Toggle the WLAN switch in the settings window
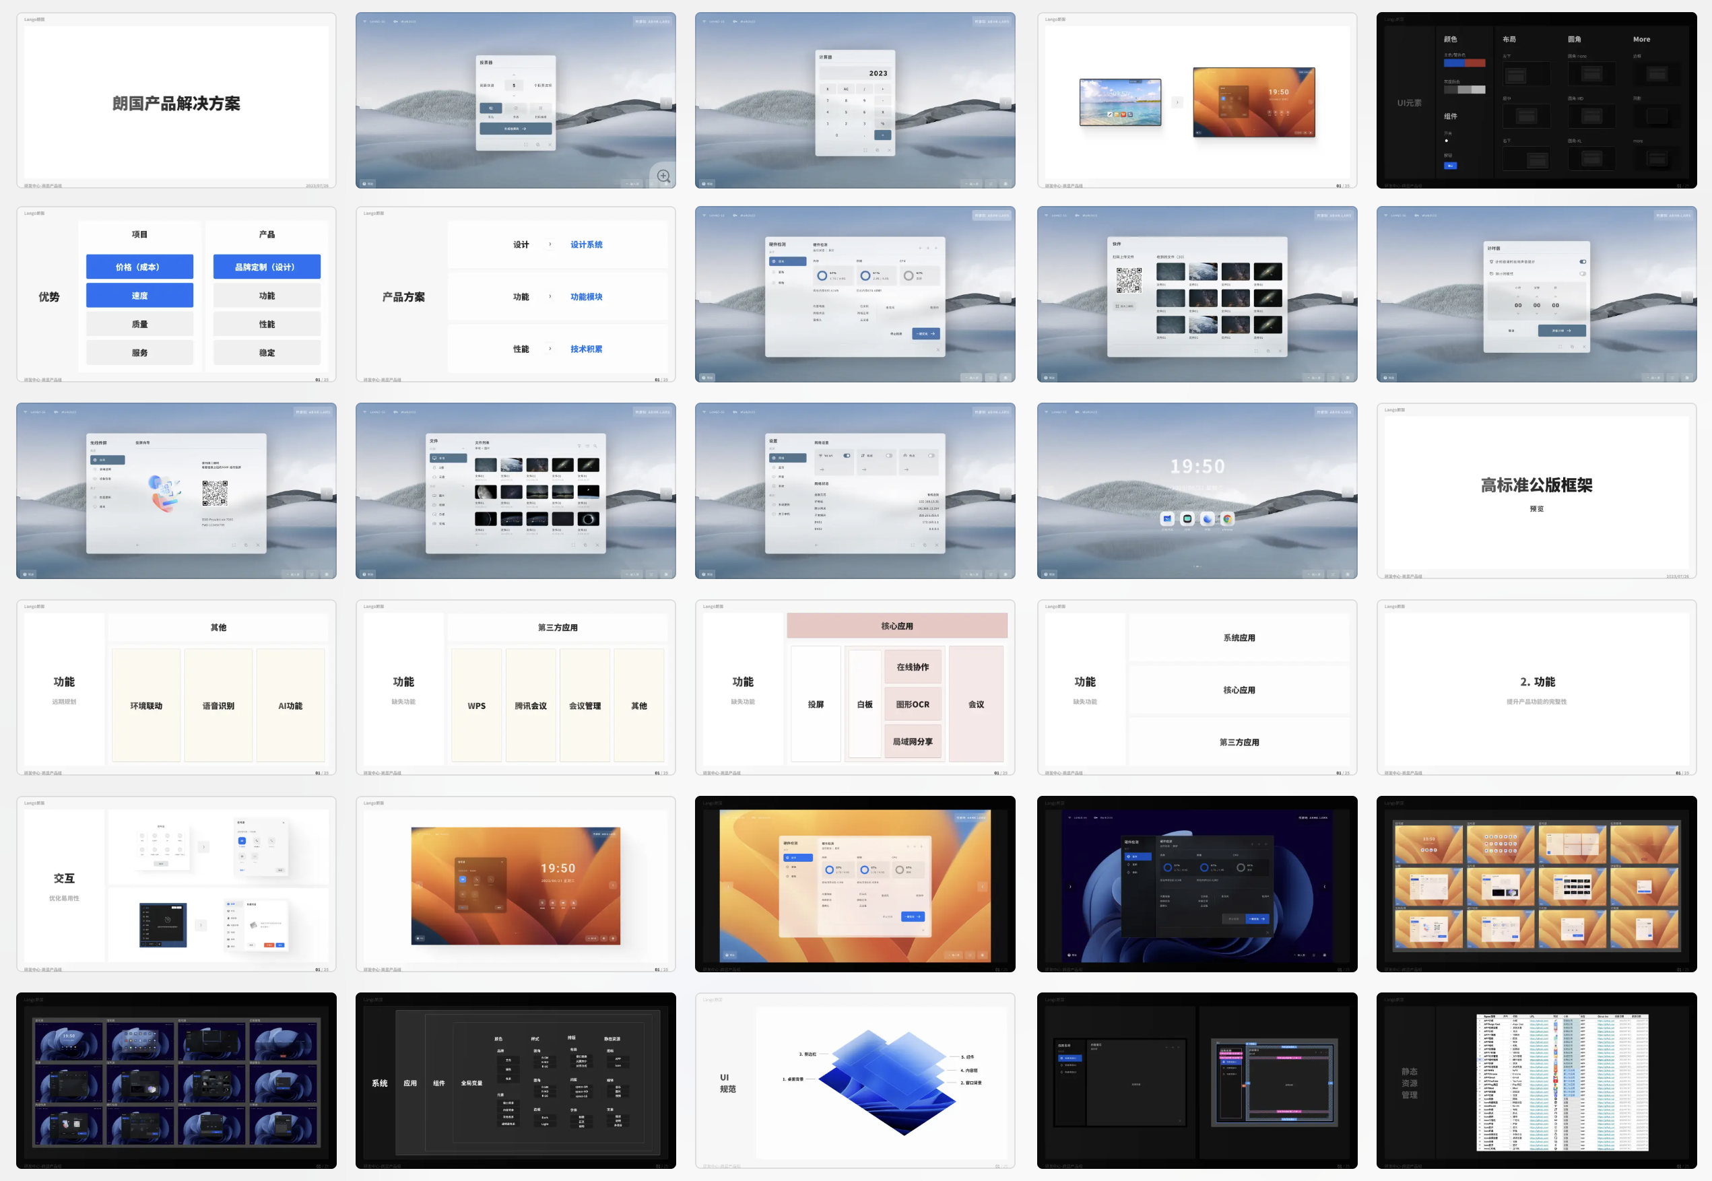Viewport: 1712px width, 1181px height. coord(846,455)
